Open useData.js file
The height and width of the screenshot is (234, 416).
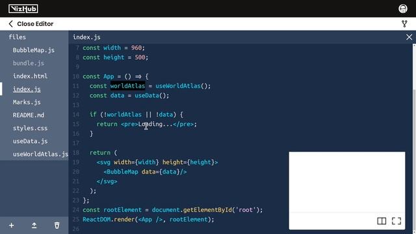click(30, 141)
